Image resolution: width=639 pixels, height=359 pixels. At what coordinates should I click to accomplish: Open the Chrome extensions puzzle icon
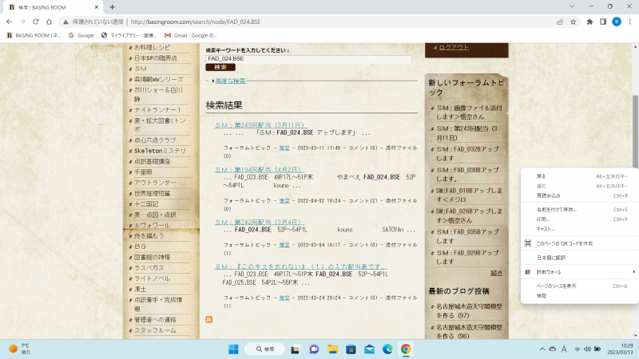tap(589, 22)
